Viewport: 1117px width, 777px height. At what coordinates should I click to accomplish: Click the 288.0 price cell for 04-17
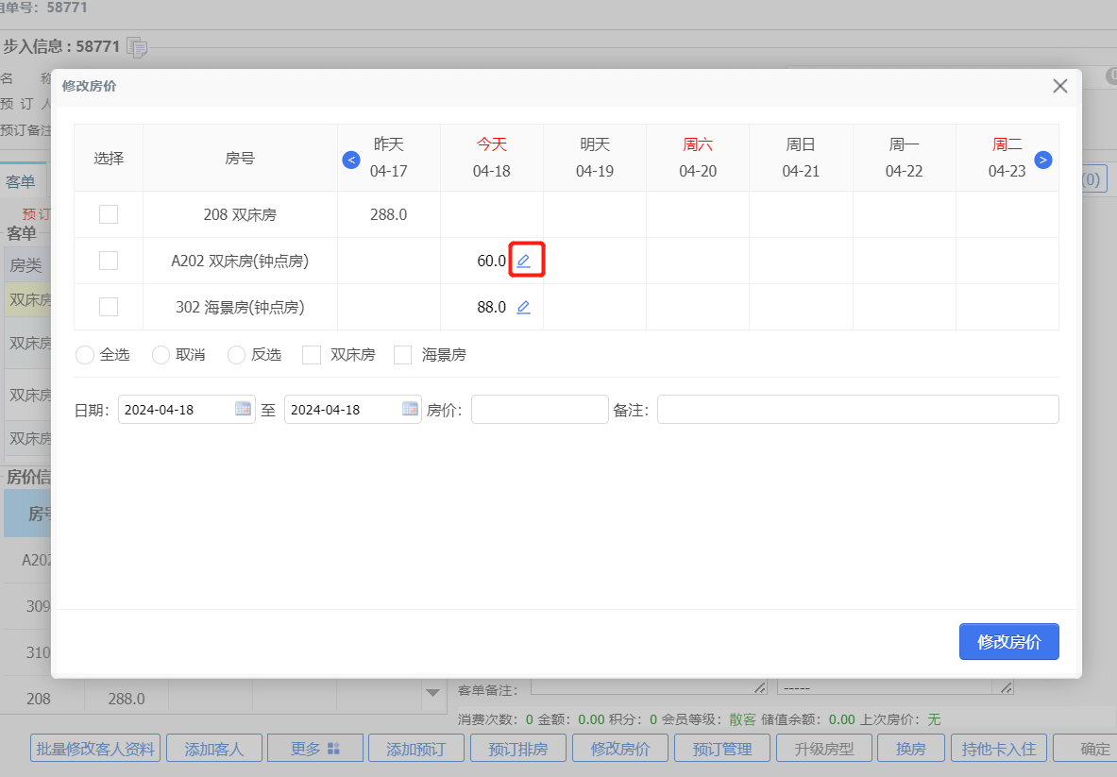point(389,214)
